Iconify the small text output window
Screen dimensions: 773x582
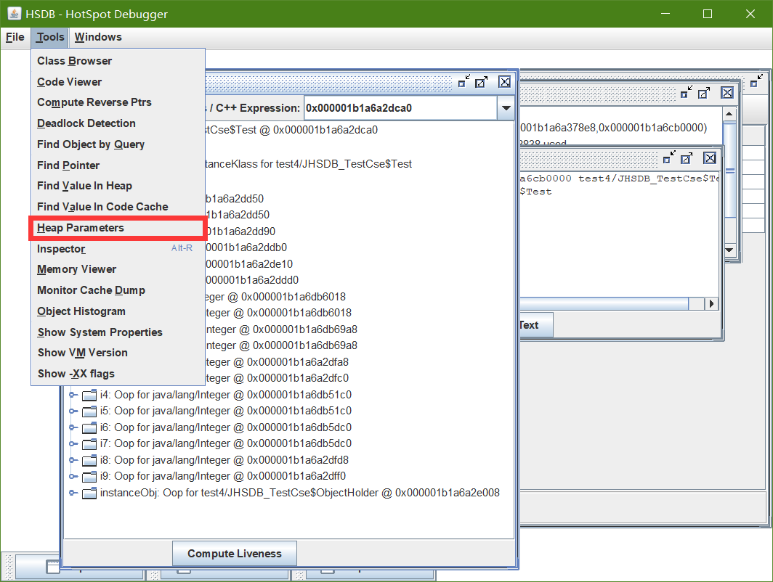(x=668, y=157)
